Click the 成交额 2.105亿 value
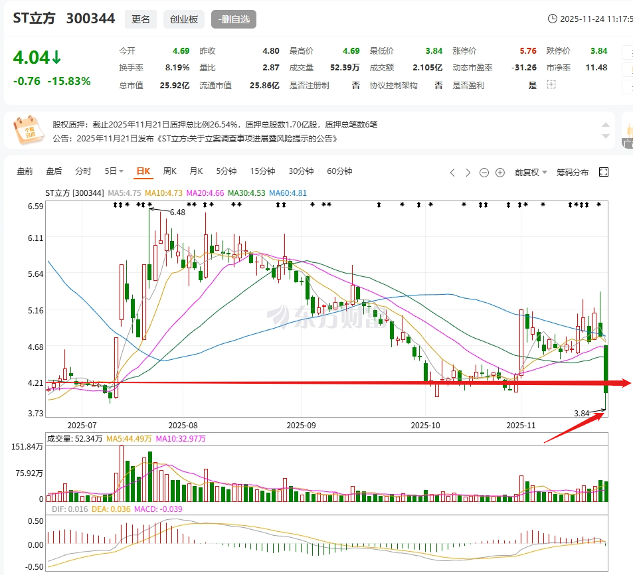 428,67
